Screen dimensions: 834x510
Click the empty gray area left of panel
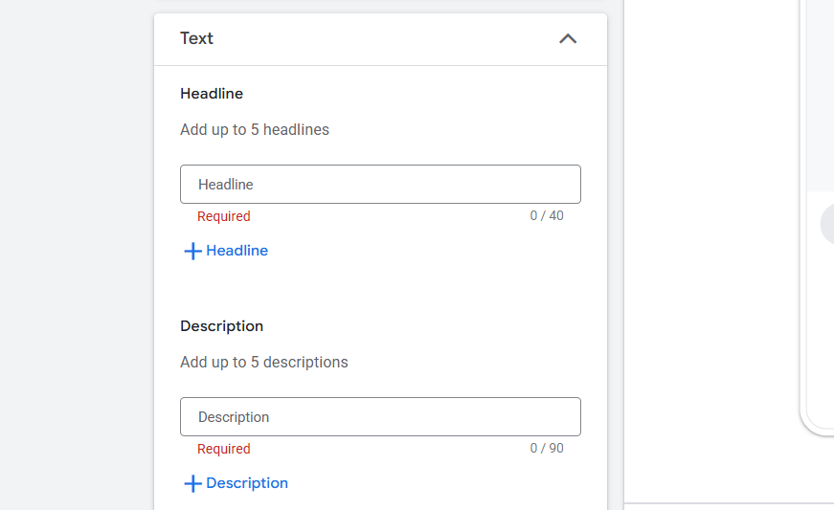(x=77, y=258)
